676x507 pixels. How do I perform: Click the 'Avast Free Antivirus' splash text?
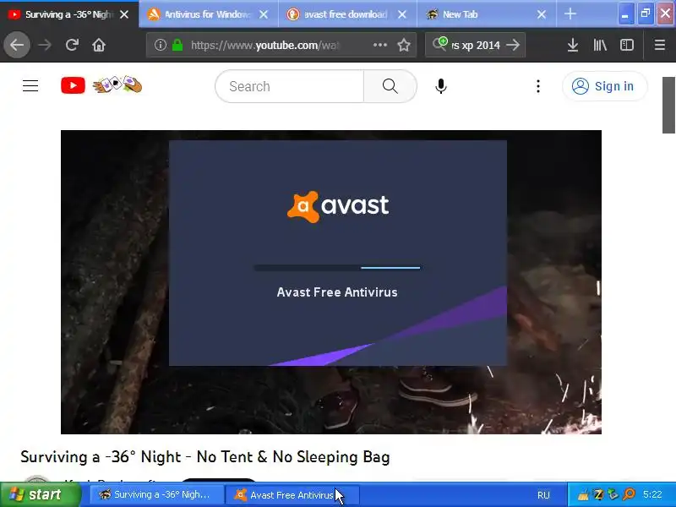337,292
